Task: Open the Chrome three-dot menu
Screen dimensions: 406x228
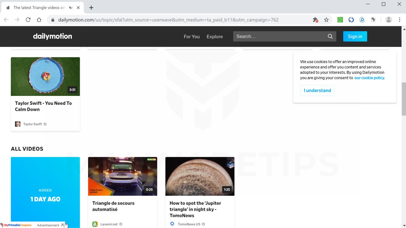Action: (399, 20)
